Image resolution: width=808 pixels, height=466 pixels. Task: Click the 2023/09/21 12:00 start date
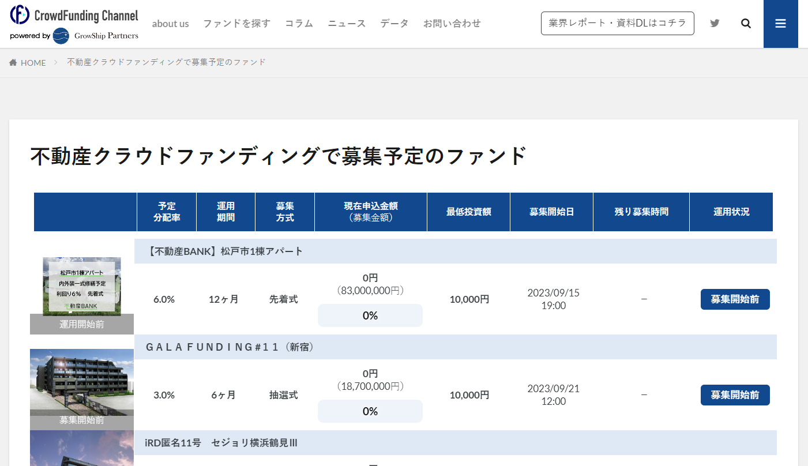554,395
